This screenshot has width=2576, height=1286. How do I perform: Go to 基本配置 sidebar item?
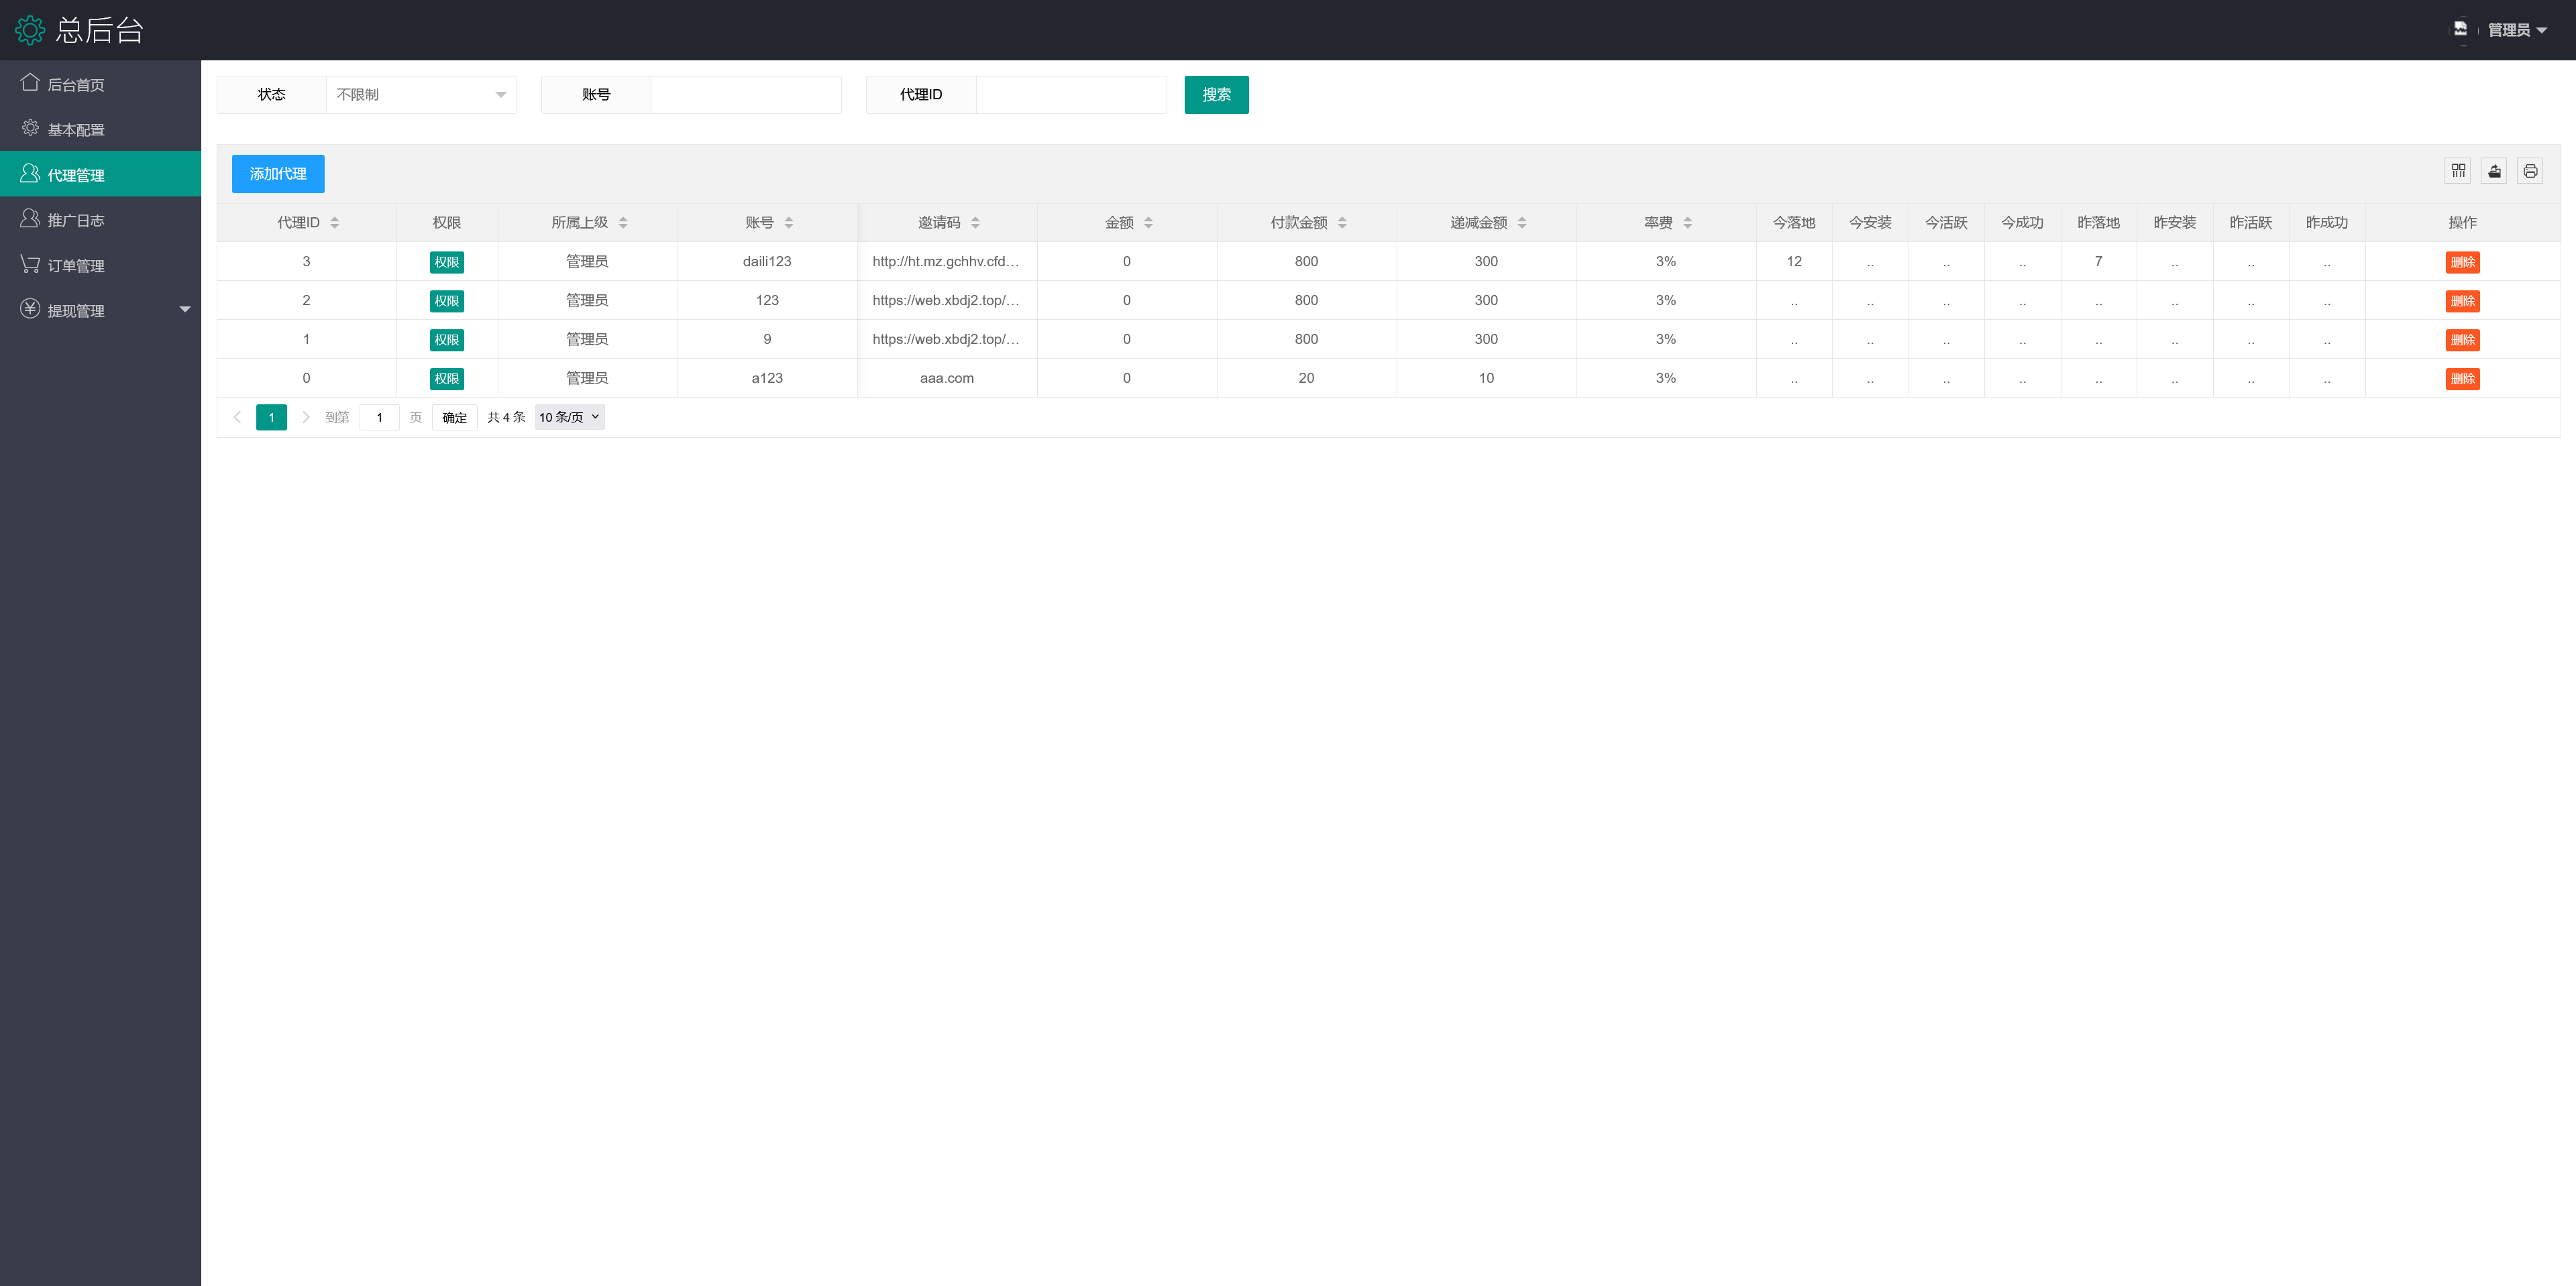click(x=76, y=130)
